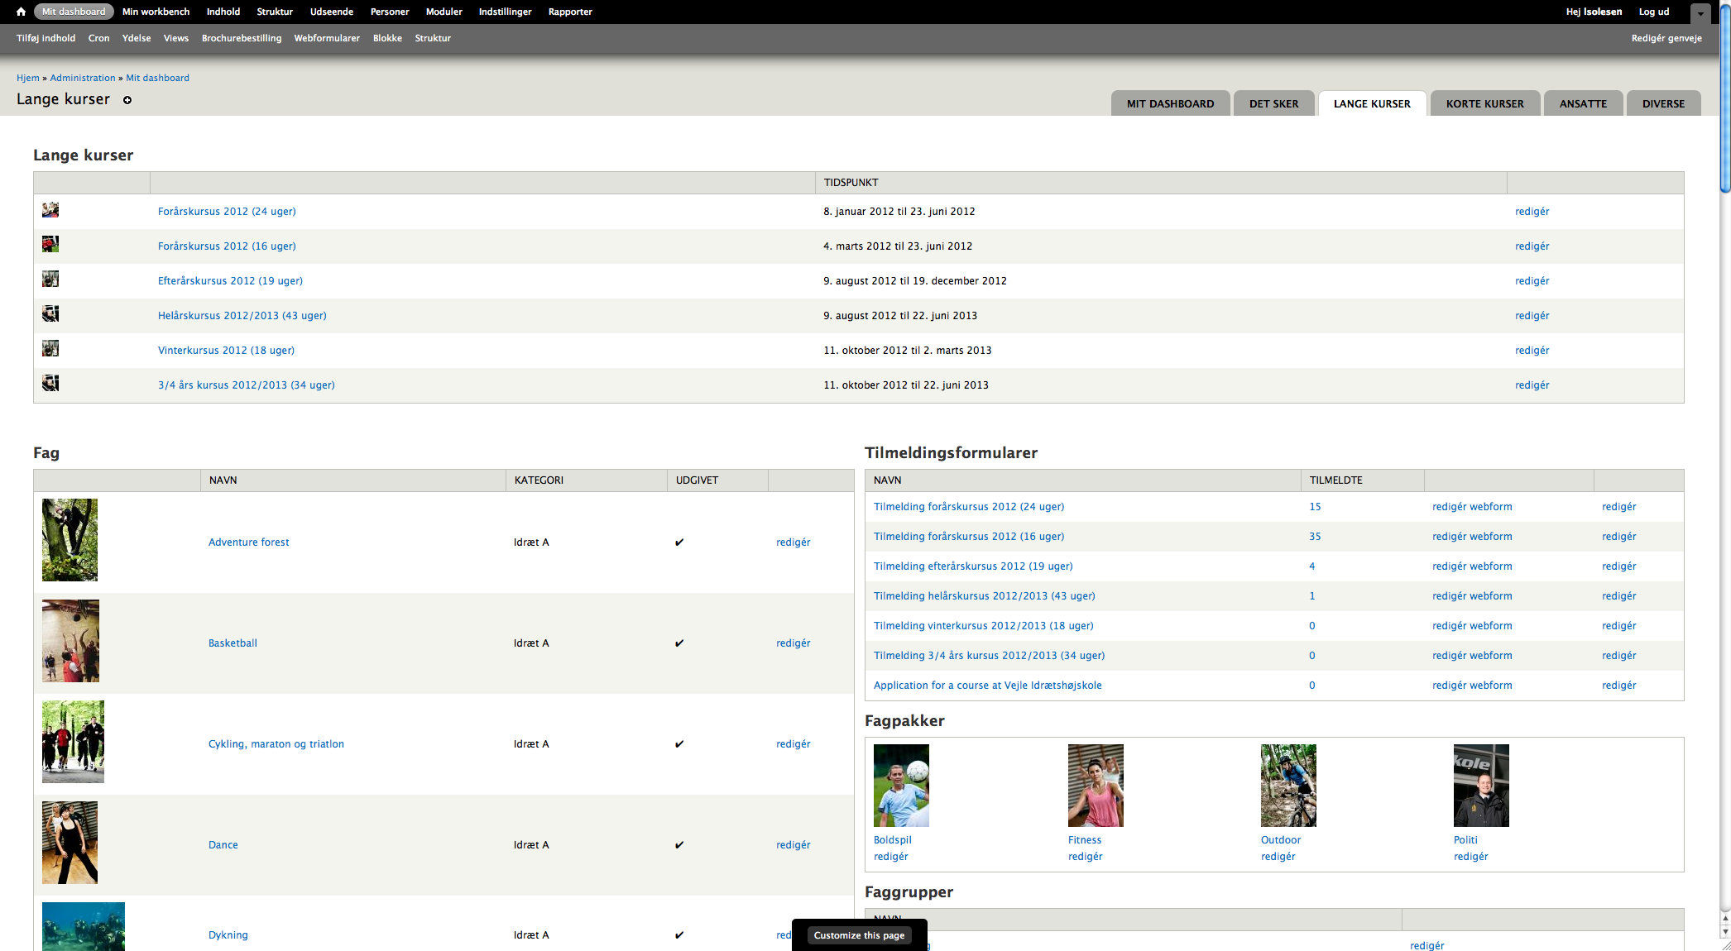Viewport: 1731px width, 951px height.
Task: Click the Fitness fagpakke thumbnail
Action: tap(1095, 783)
